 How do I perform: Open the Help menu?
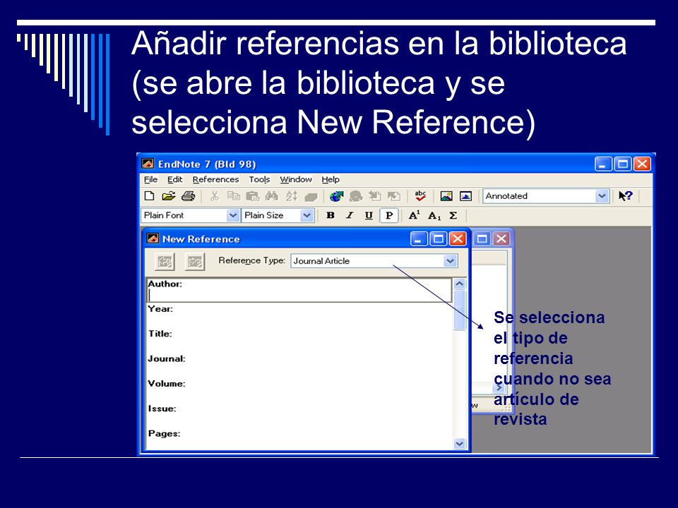(x=331, y=179)
